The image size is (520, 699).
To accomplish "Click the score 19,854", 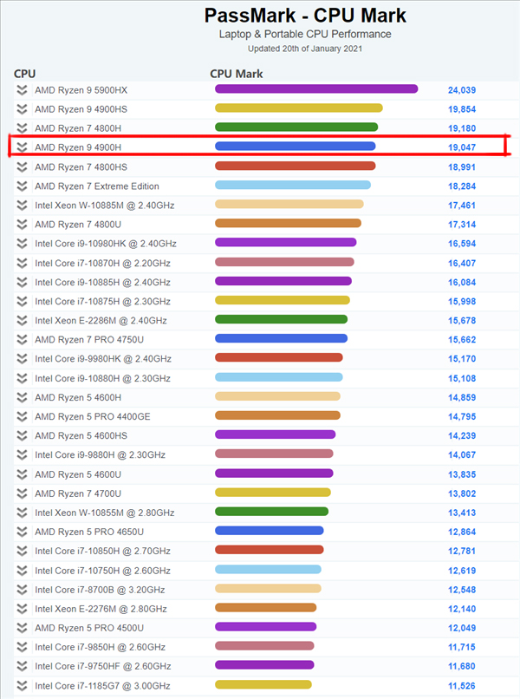I will pos(462,109).
